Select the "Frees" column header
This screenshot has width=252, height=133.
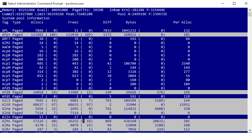pyautogui.click(x=73, y=22)
